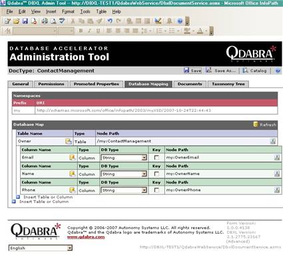Image resolution: width=283 pixels, height=255 pixels.
Task: Switch to the General tab
Action: [x=21, y=84]
